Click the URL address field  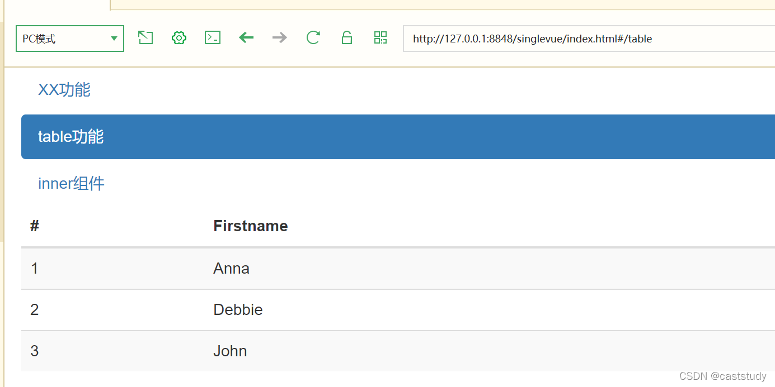pyautogui.click(x=589, y=39)
